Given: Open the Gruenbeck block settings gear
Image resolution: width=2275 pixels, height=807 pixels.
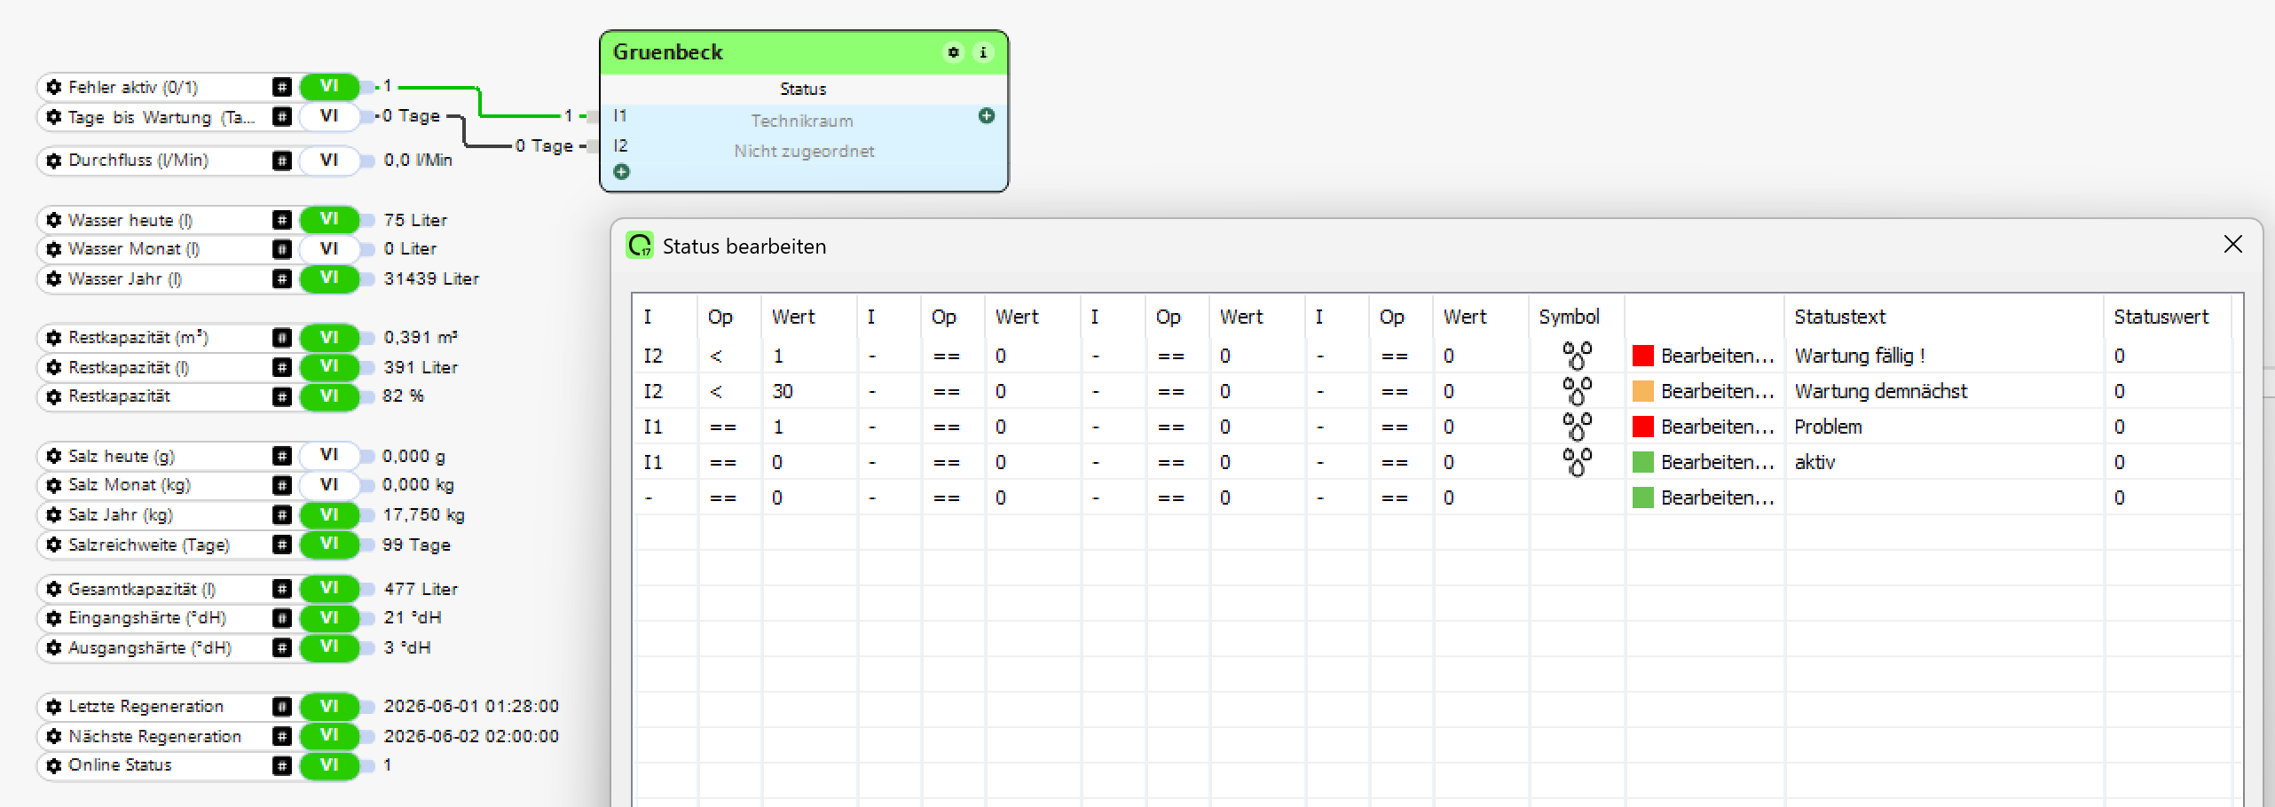Looking at the screenshot, I should (954, 52).
